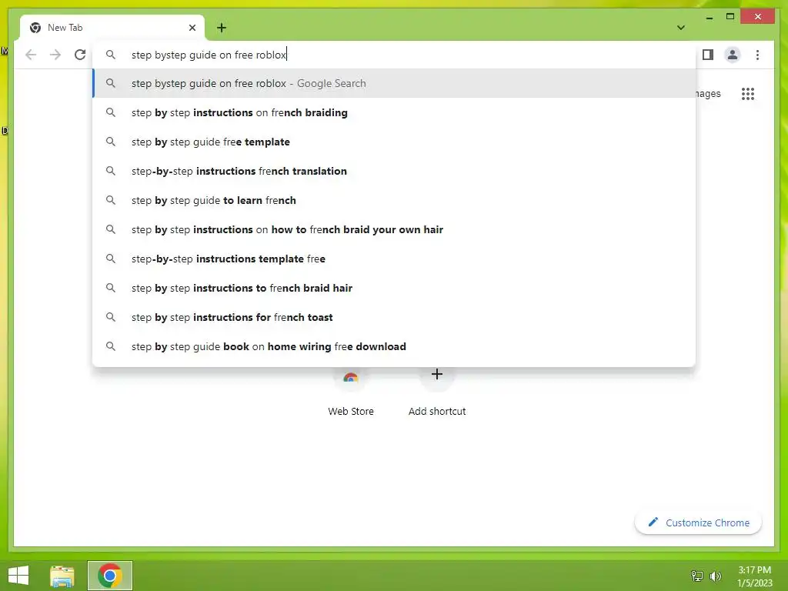
Task: Open a new tab with plus button
Action: (x=222, y=28)
